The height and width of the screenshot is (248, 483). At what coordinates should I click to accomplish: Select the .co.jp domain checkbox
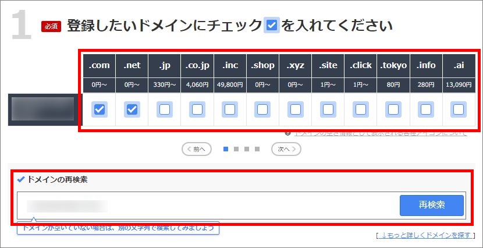[x=197, y=109]
